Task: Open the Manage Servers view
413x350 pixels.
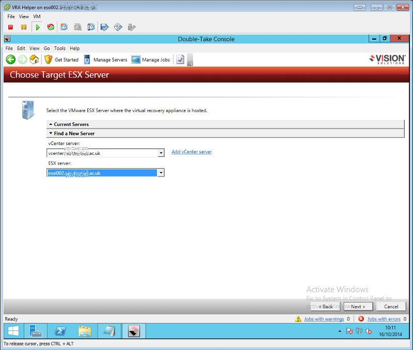Action: [x=105, y=60]
